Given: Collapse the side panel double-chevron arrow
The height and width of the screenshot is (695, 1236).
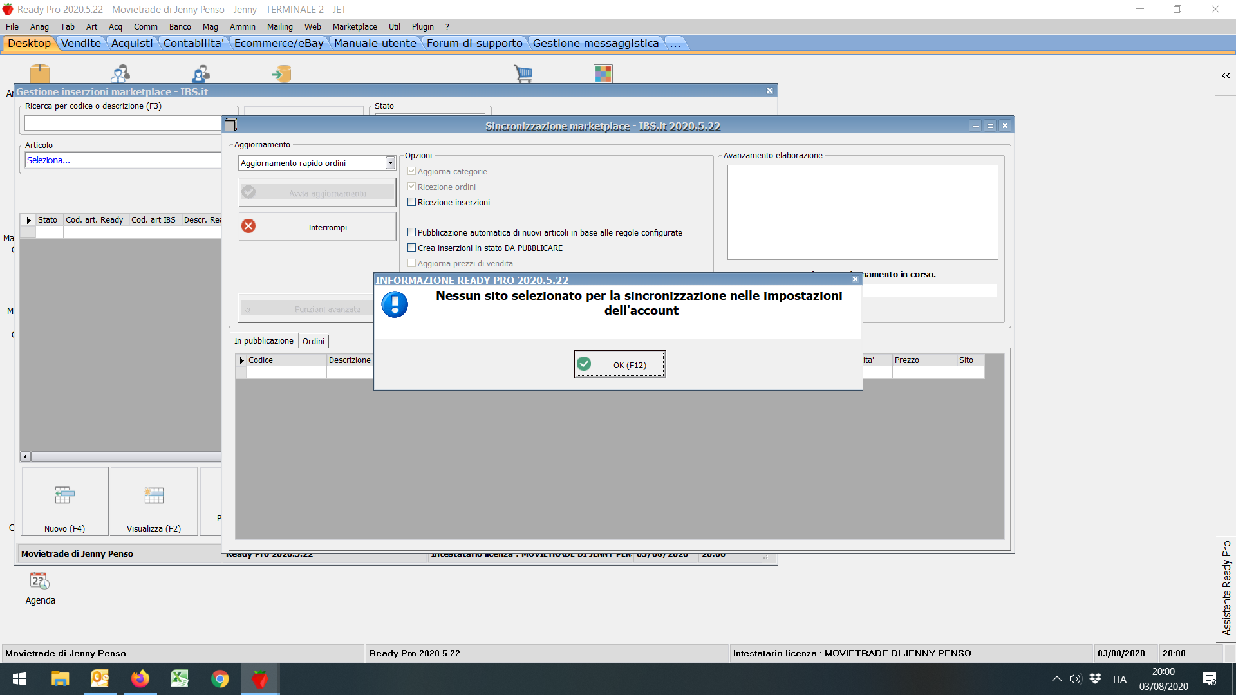Looking at the screenshot, I should [1225, 76].
